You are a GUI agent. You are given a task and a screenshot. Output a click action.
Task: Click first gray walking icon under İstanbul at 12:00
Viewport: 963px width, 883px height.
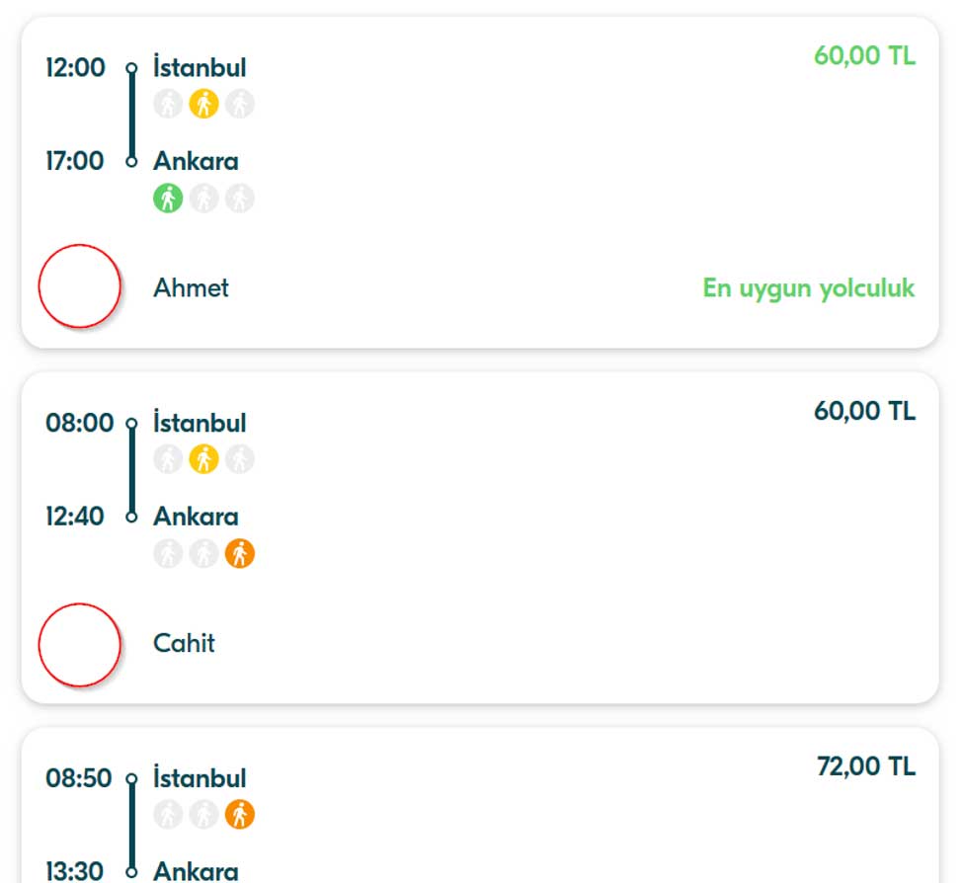coord(169,104)
